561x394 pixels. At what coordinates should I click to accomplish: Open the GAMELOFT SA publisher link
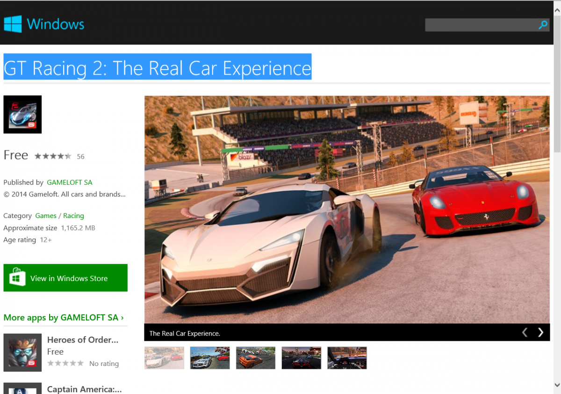tap(70, 182)
